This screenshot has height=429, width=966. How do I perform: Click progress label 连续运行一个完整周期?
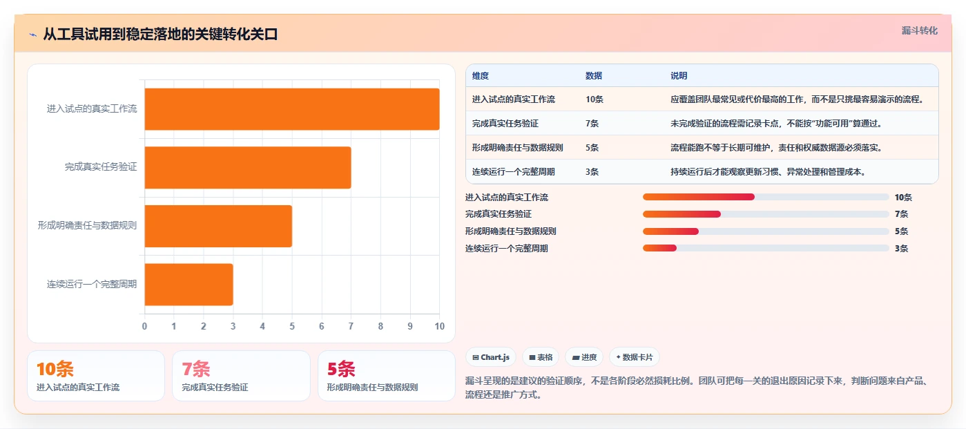507,249
